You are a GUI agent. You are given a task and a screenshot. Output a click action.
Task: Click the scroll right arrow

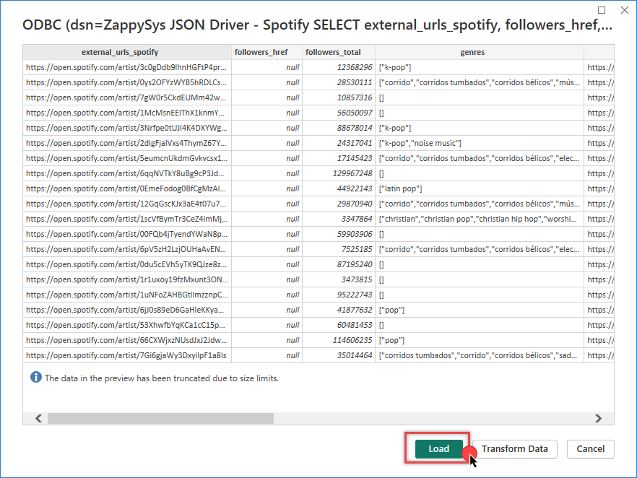[x=598, y=418]
